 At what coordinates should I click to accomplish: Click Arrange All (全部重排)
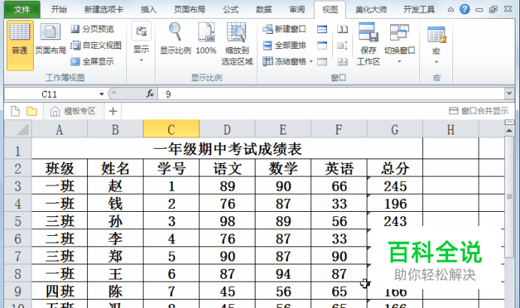[284, 45]
